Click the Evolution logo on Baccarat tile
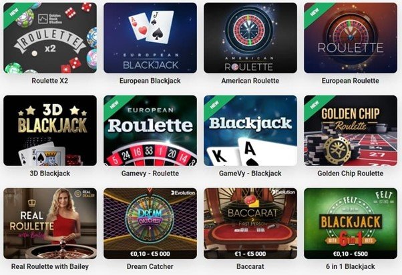 283,192
